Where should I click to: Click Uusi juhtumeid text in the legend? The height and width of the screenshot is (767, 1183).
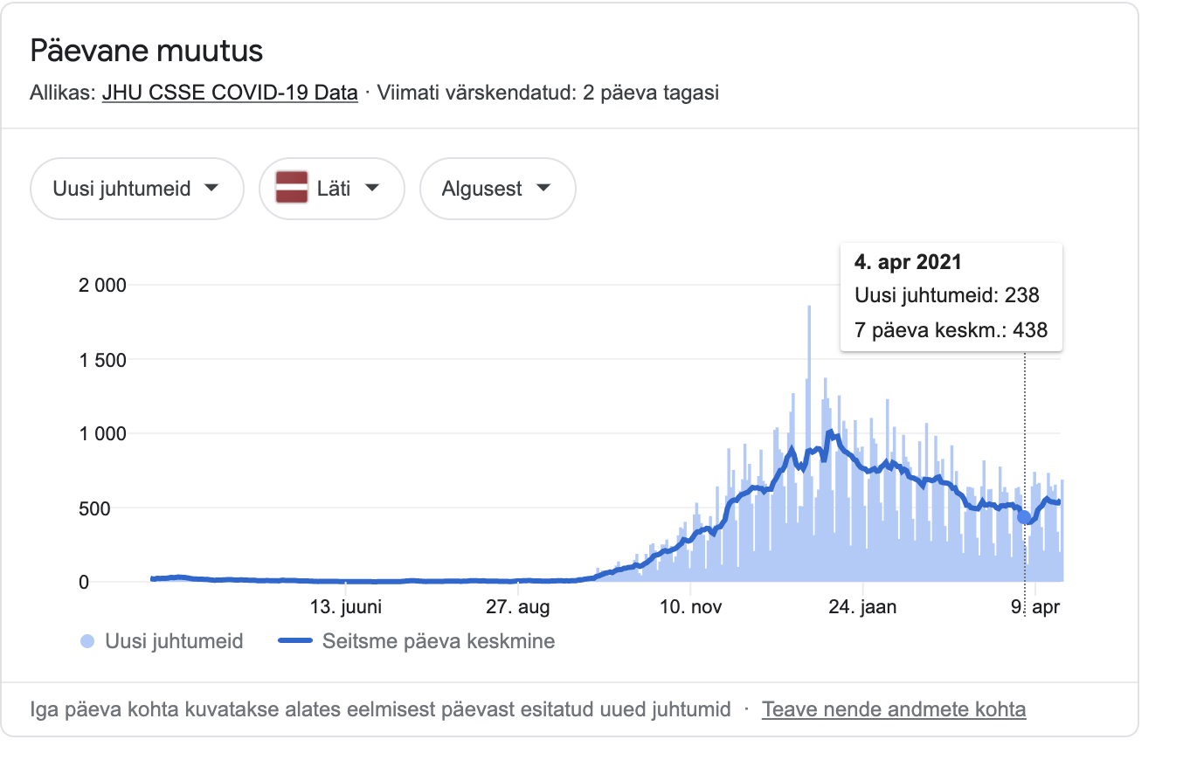click(x=174, y=642)
